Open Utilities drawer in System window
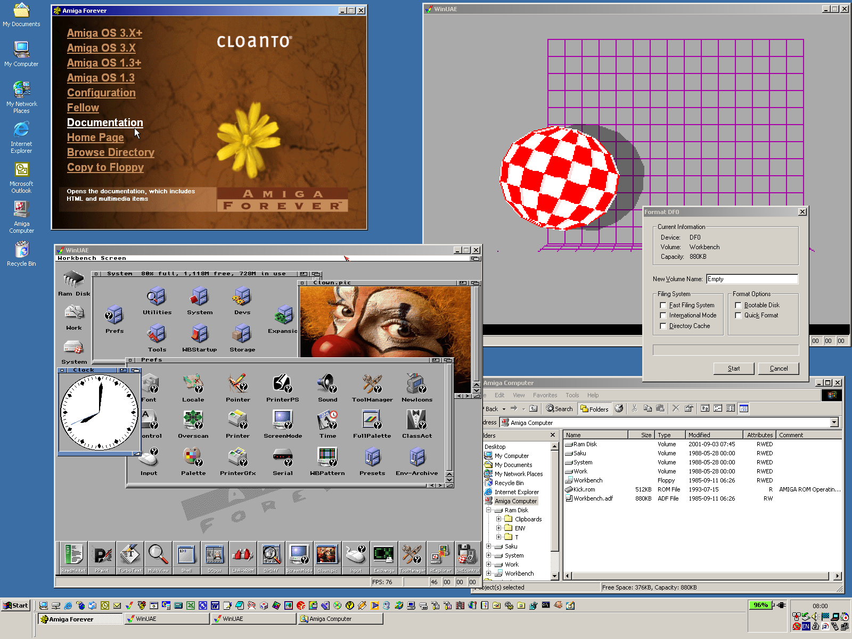 157,301
